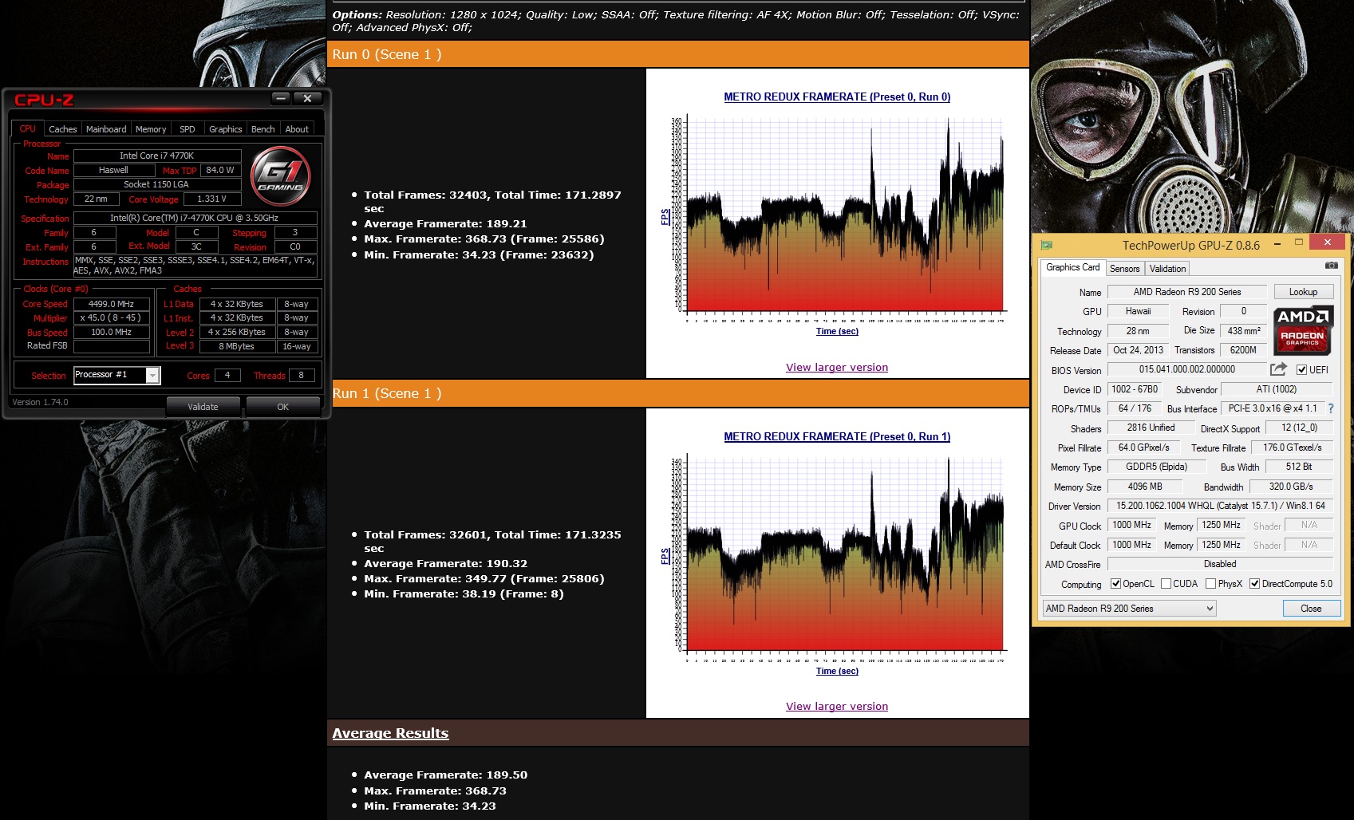Click the Lookup button in GPU-Z

coord(1303,292)
